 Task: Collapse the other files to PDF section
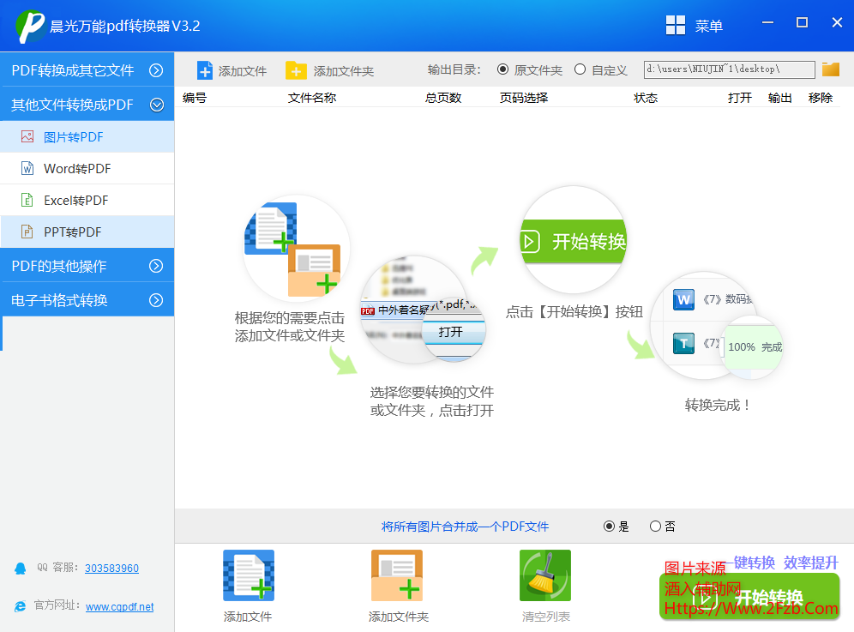pos(156,105)
